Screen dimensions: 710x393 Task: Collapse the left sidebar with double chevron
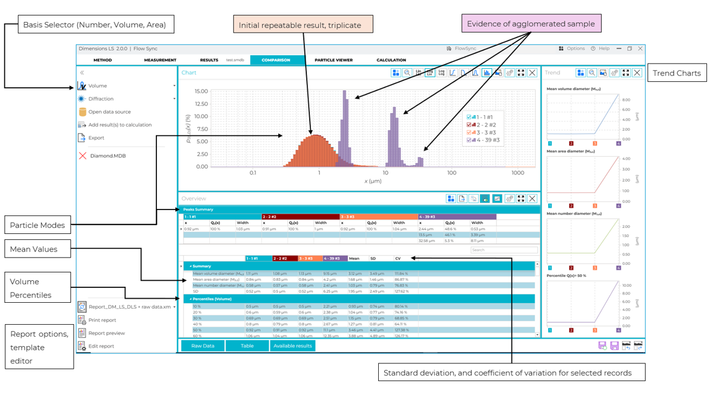point(82,72)
